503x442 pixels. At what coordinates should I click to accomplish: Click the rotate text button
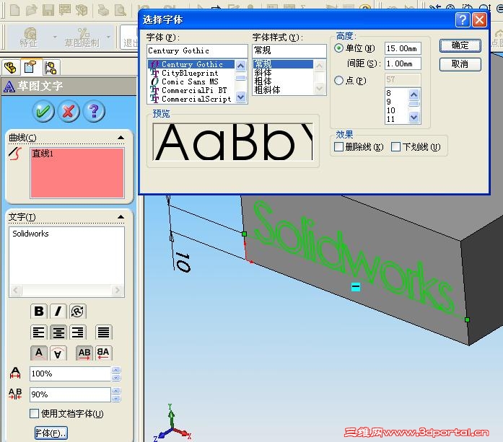click(x=77, y=311)
